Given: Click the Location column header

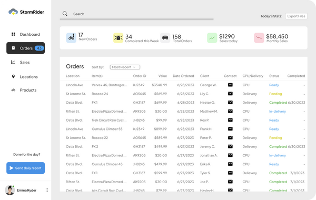Looking at the screenshot, I should click(x=73, y=76).
